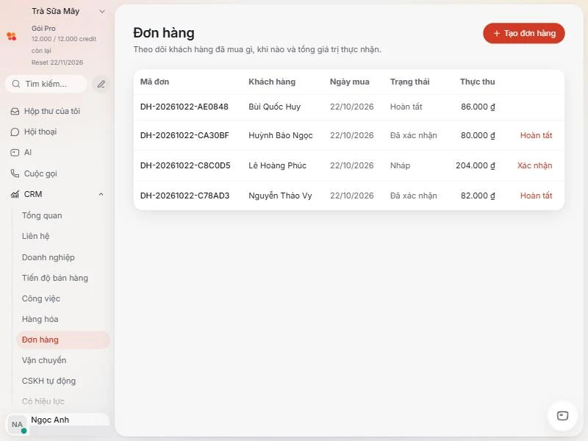Click Hoàn tất for Nguyễn Thảo Vy order

click(537, 196)
